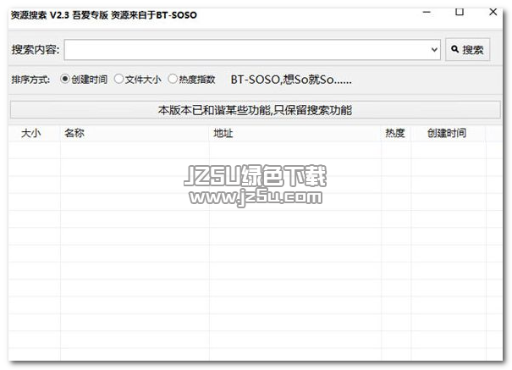Screen dimensions: 512x370
Task: Maximize the 资源搜索 window
Action: point(460,13)
